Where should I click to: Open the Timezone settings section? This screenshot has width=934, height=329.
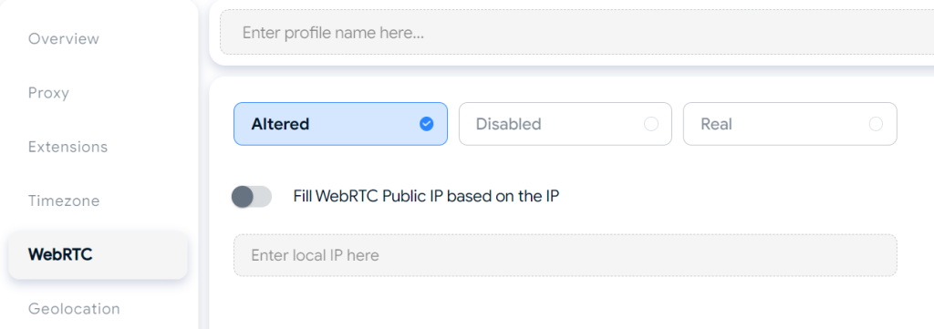tap(64, 201)
